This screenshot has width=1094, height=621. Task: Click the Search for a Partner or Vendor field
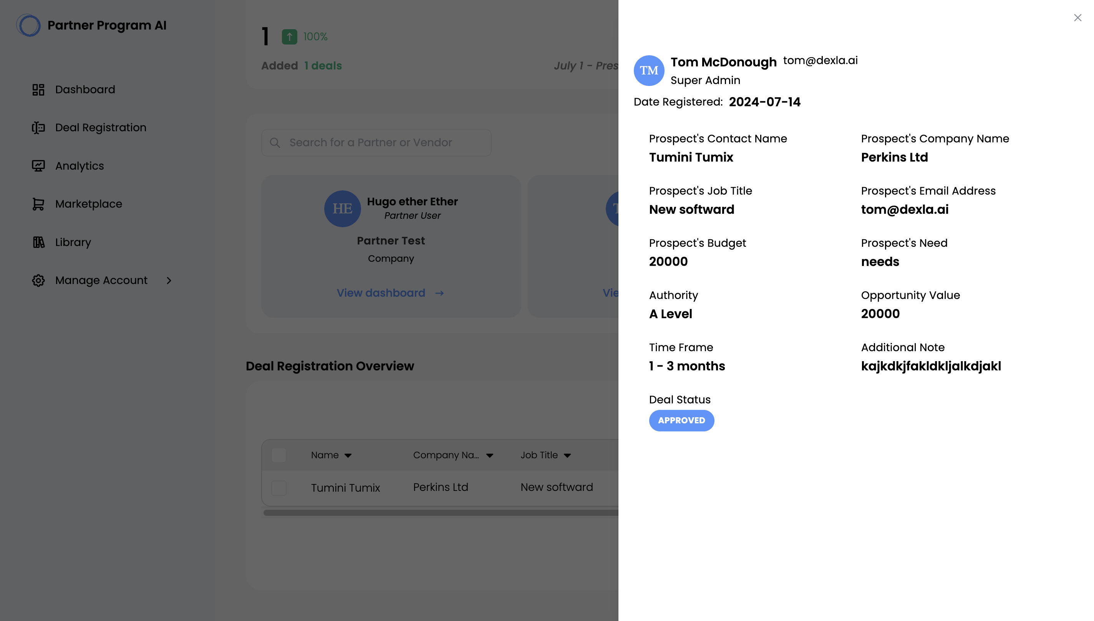(x=376, y=142)
